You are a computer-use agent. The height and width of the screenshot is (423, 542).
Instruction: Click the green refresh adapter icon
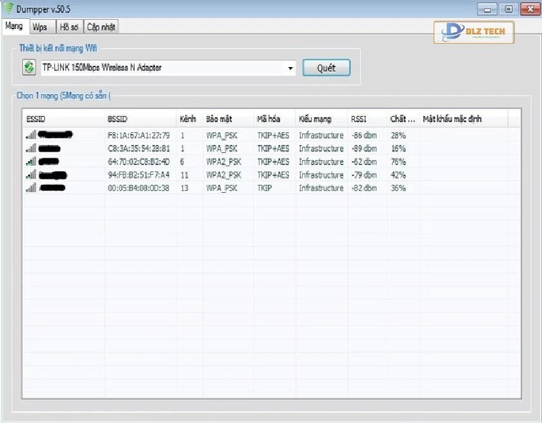(29, 68)
